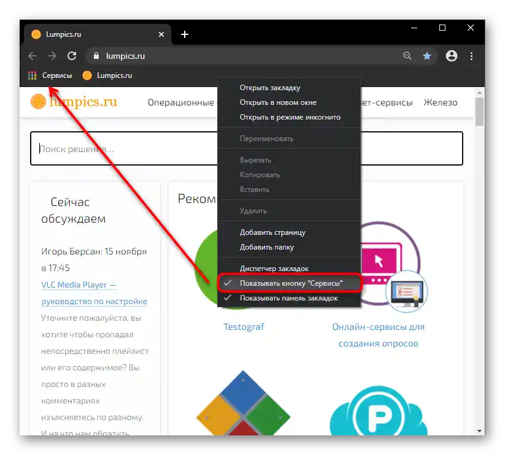Click the bookmark star icon
Screen dimensions: 505x455
click(426, 56)
